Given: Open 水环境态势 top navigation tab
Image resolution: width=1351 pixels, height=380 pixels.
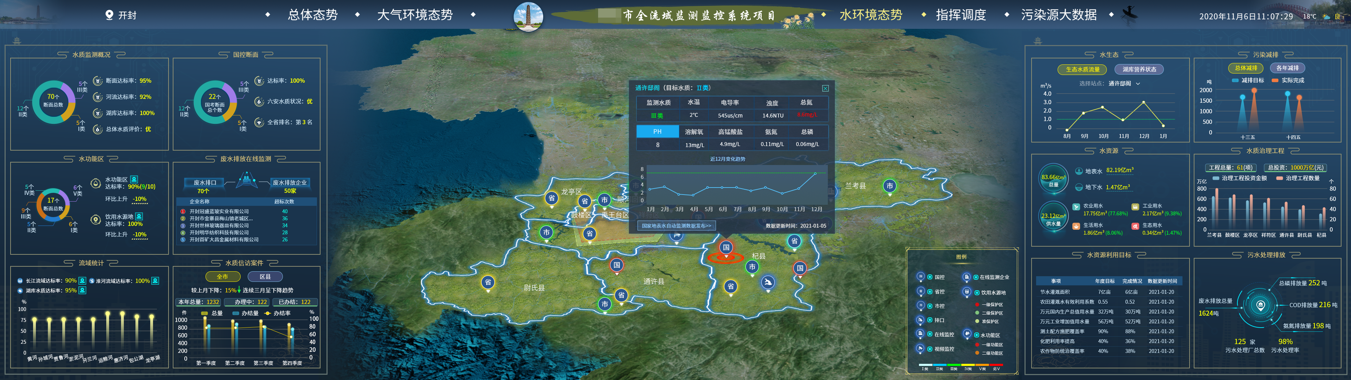Looking at the screenshot, I should (x=871, y=15).
